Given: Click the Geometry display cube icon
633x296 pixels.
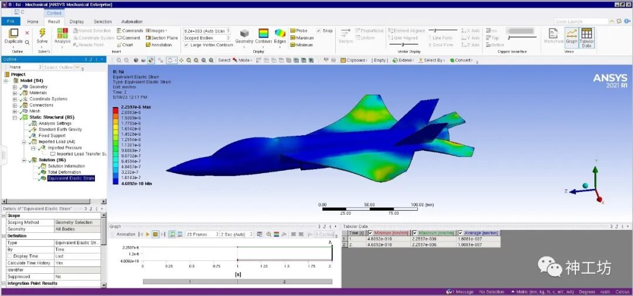Looking at the screenshot, I should (244, 33).
